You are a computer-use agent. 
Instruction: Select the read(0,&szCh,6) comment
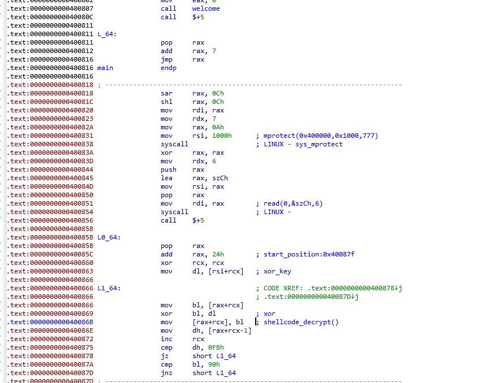coord(293,203)
